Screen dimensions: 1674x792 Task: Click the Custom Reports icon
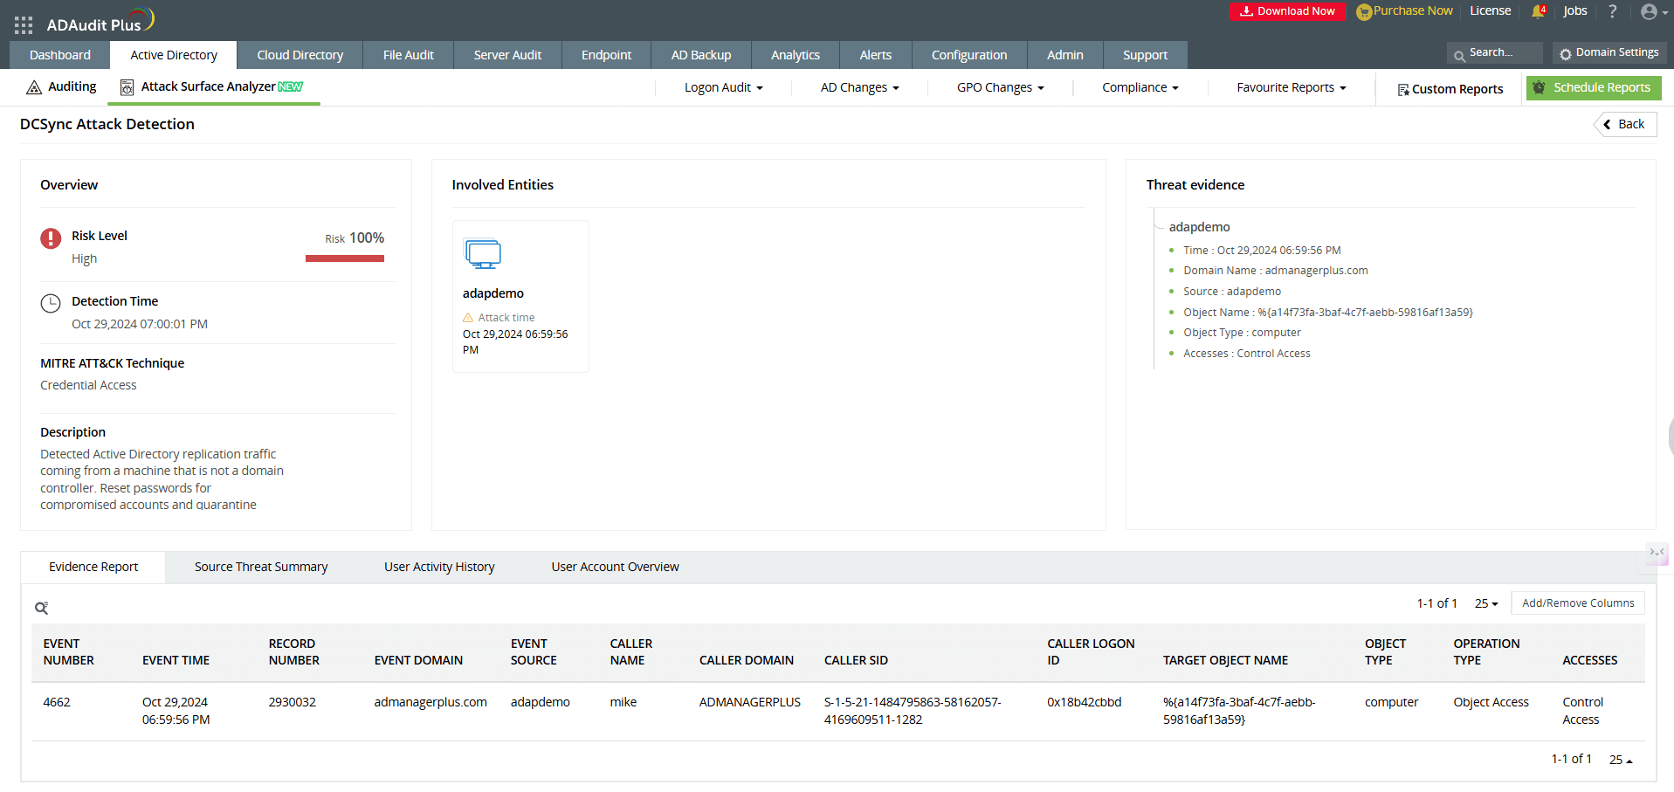tap(1402, 90)
